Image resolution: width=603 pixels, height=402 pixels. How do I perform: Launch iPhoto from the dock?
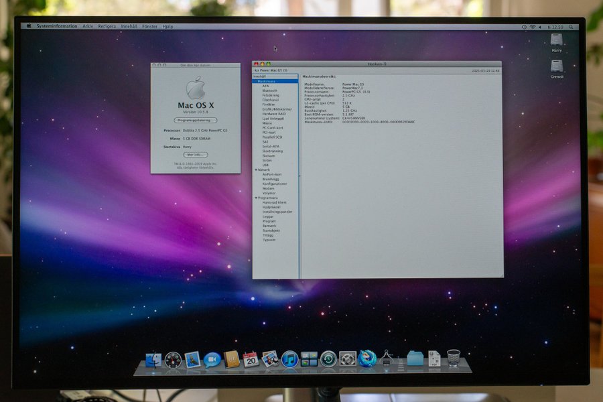[271, 359]
